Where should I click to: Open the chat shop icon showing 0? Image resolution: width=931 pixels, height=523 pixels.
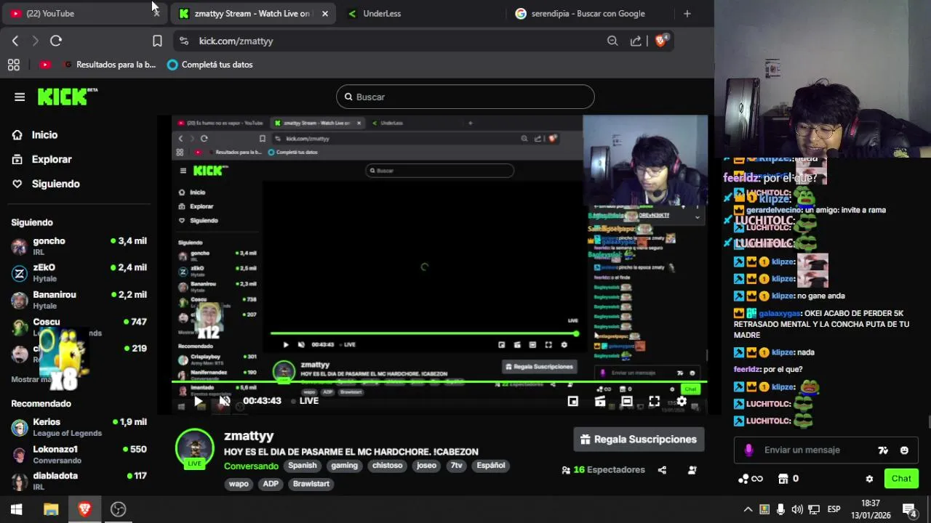click(x=788, y=479)
